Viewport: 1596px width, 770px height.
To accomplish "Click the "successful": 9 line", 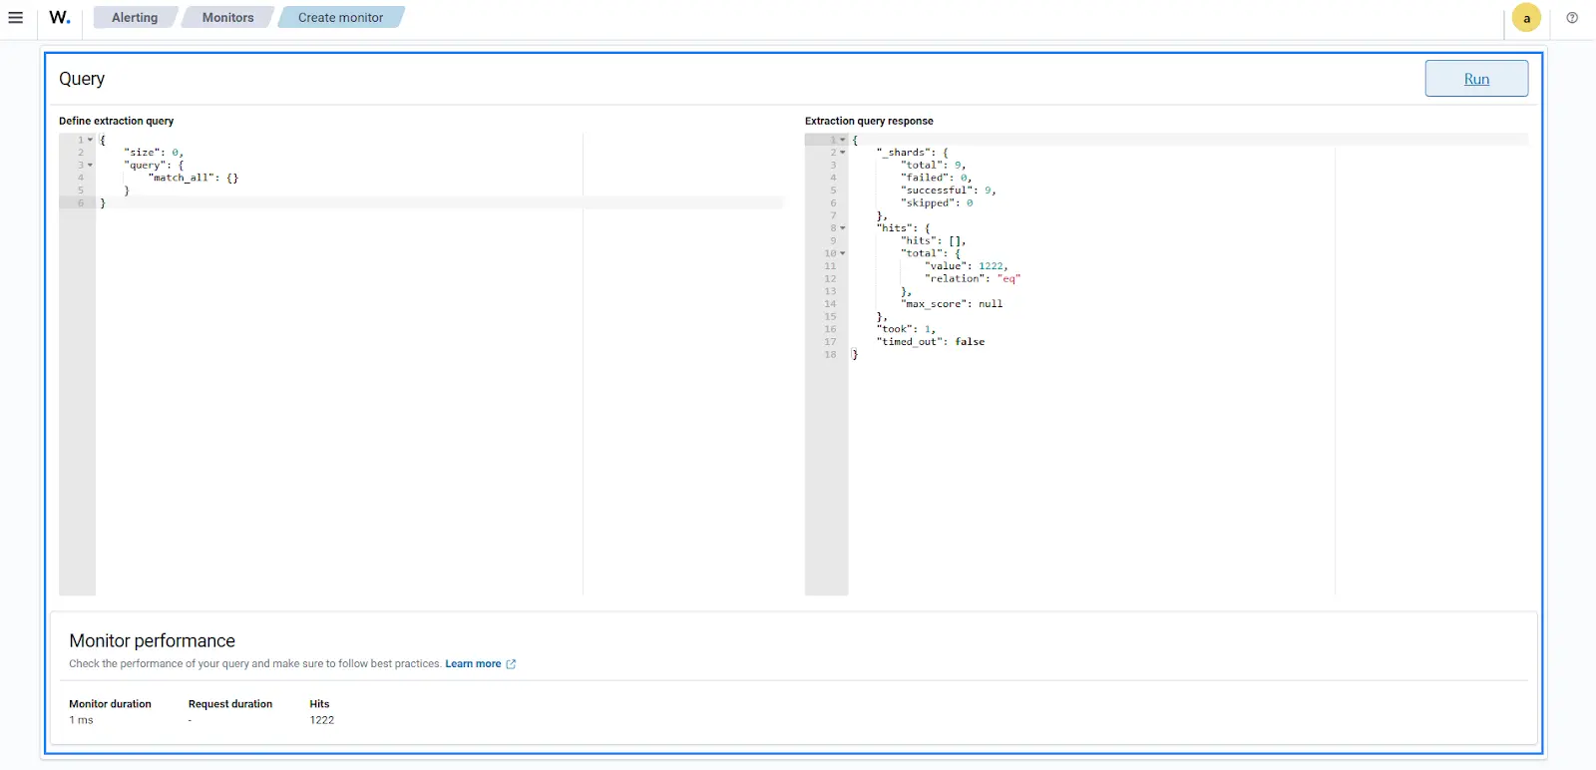I will click(949, 191).
